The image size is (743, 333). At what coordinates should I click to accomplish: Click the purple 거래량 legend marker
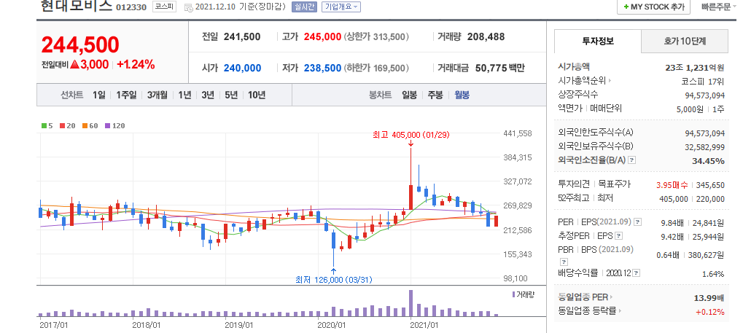coord(513,294)
